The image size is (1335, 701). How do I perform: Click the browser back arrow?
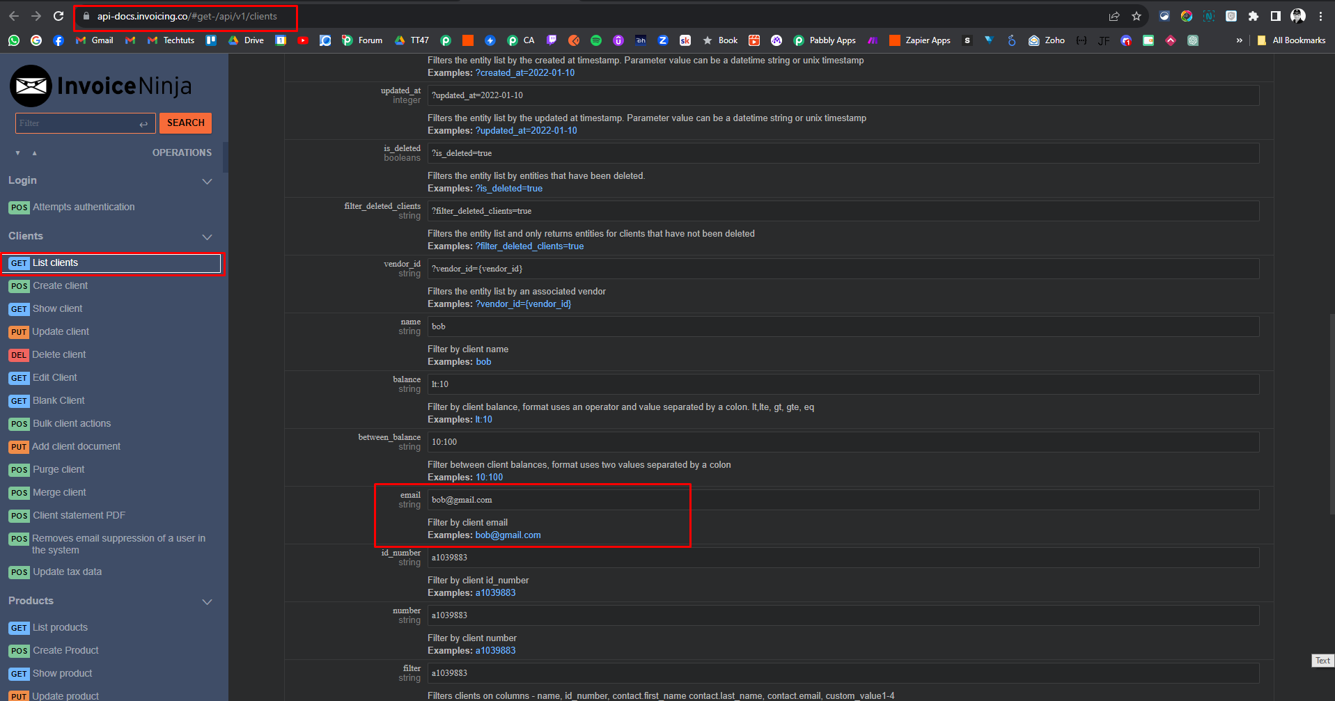click(14, 16)
